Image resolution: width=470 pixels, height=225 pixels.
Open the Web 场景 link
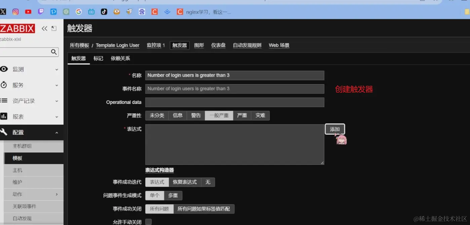click(279, 45)
